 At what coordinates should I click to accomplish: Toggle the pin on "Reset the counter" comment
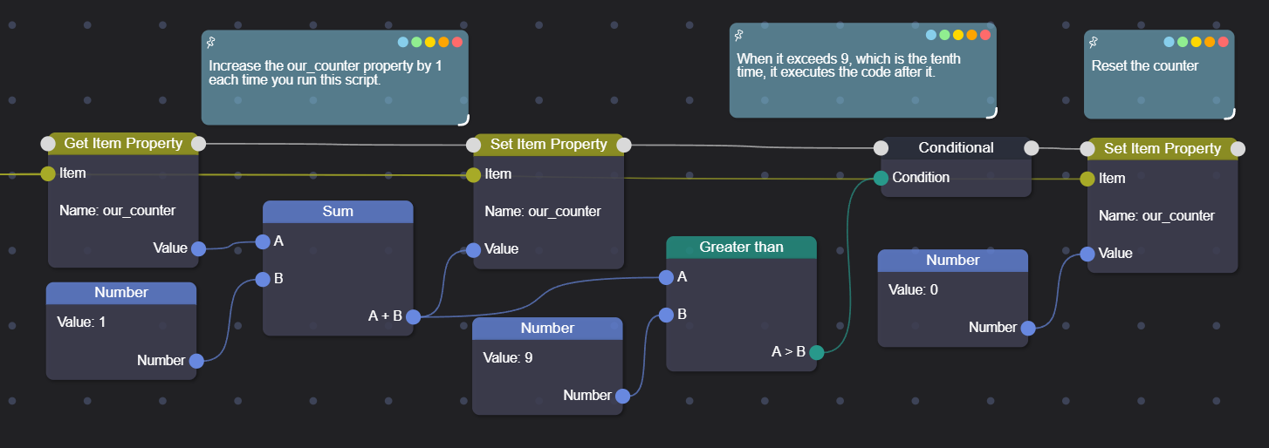1094,42
